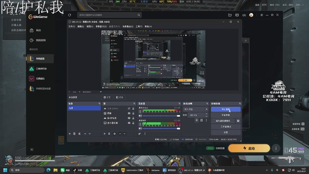Add a new scene transition
309x174 pixels.
point(197,120)
